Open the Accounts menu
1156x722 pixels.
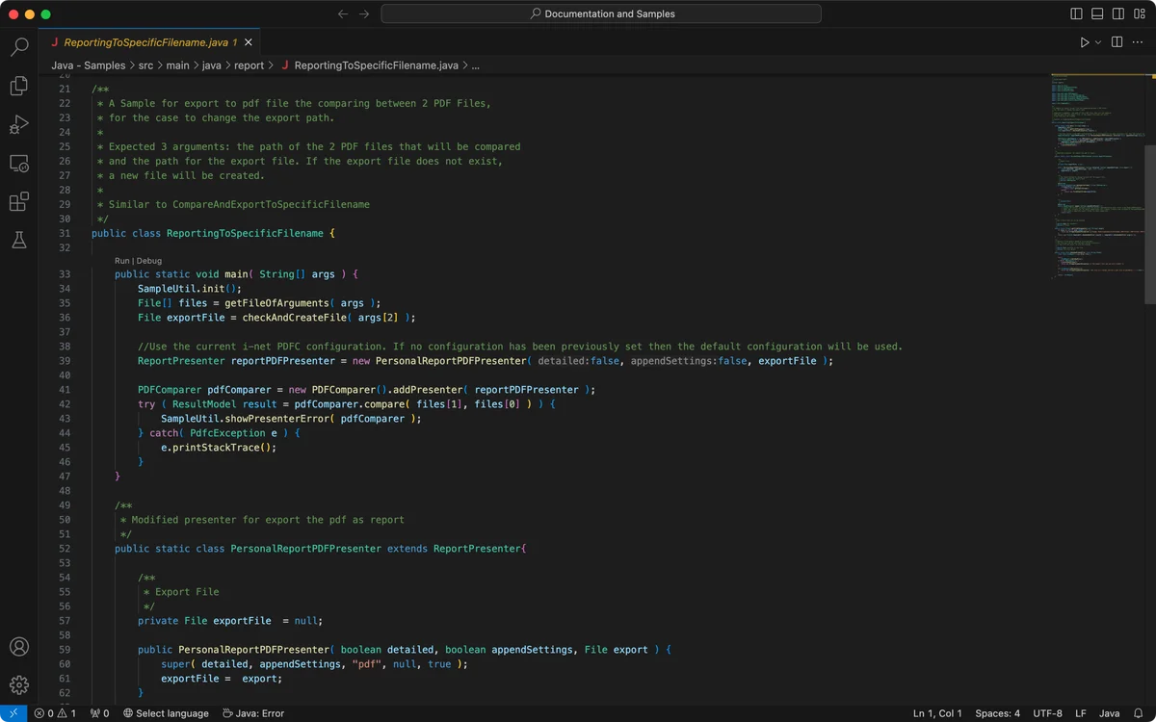(x=18, y=647)
